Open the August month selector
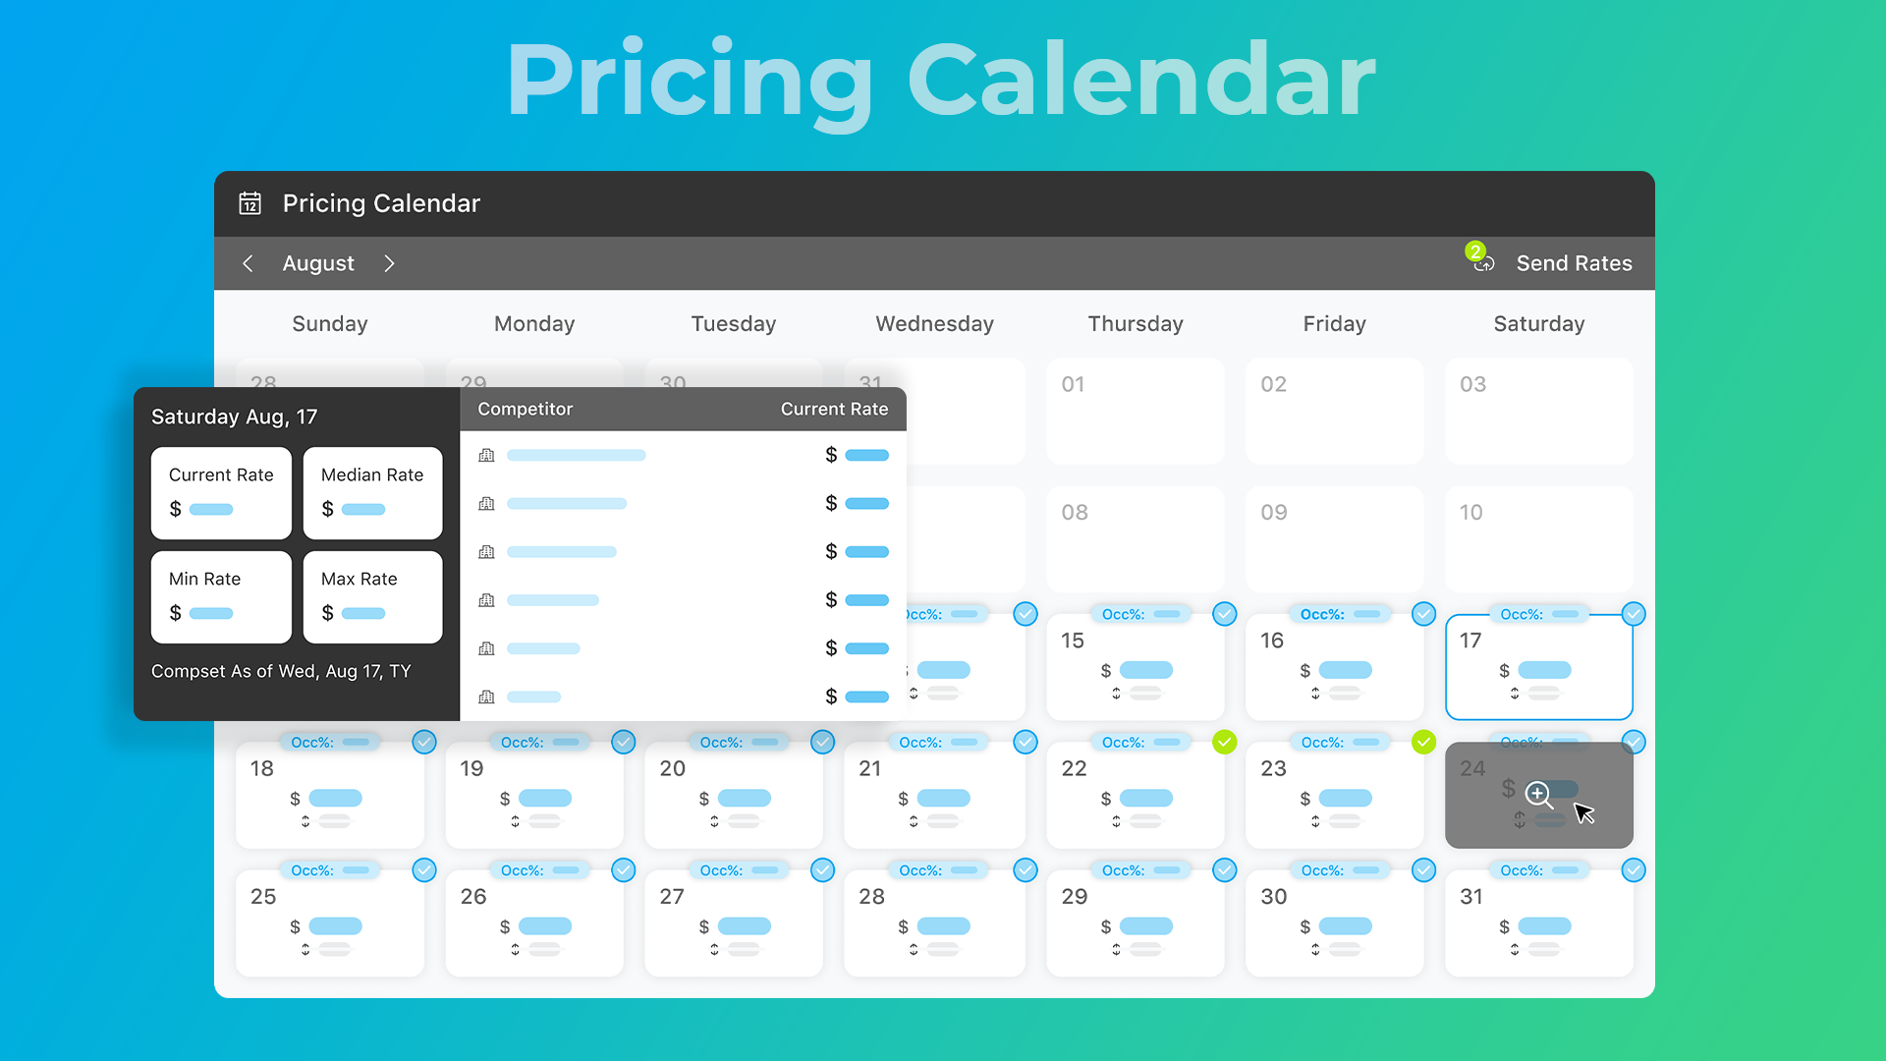Screen dimensions: 1886x1061 318,263
